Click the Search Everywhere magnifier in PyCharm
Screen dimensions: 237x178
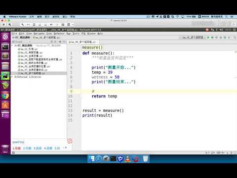click(x=235, y=38)
